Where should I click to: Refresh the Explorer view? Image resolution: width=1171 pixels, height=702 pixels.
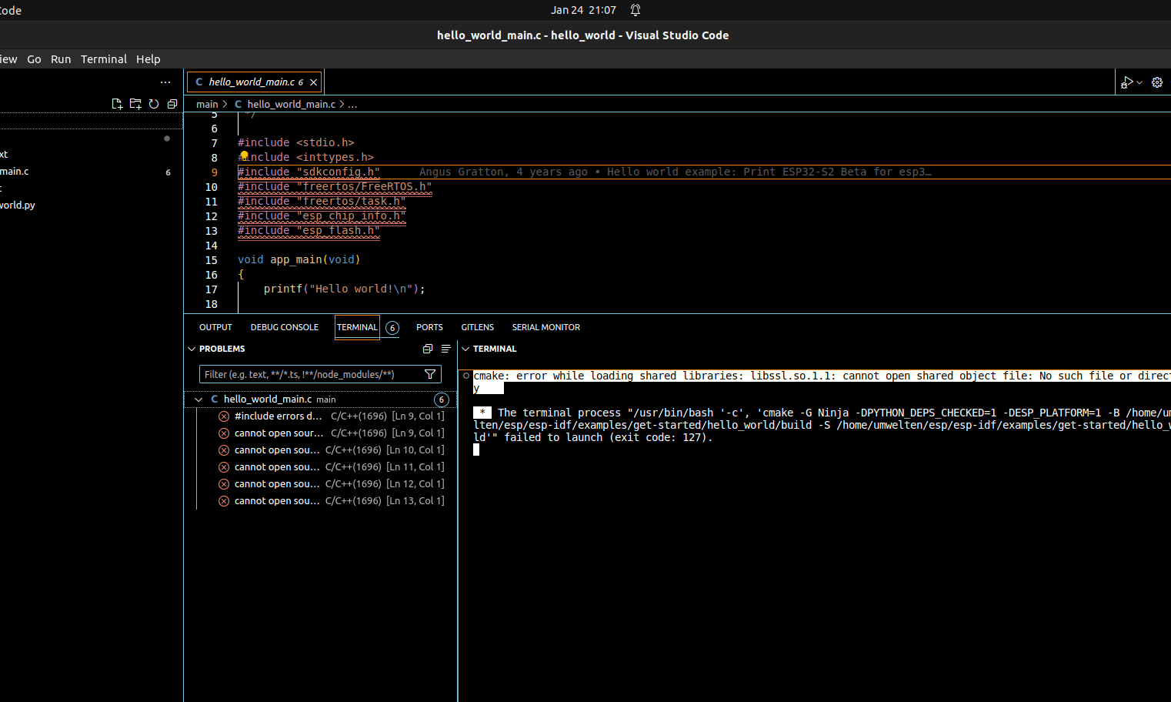153,104
